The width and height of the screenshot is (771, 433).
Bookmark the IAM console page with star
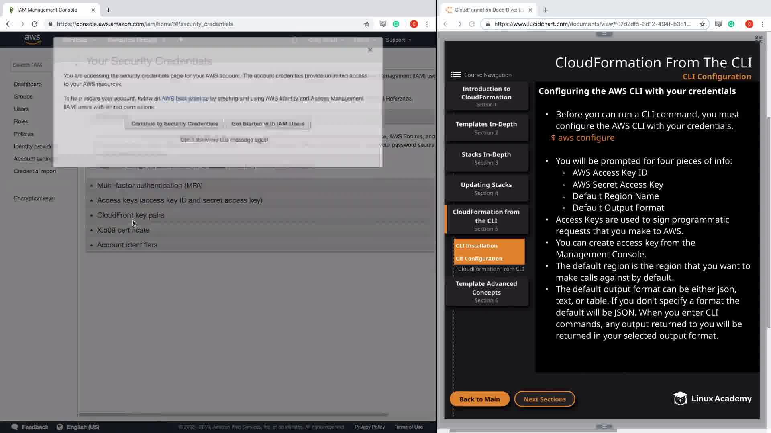367,24
